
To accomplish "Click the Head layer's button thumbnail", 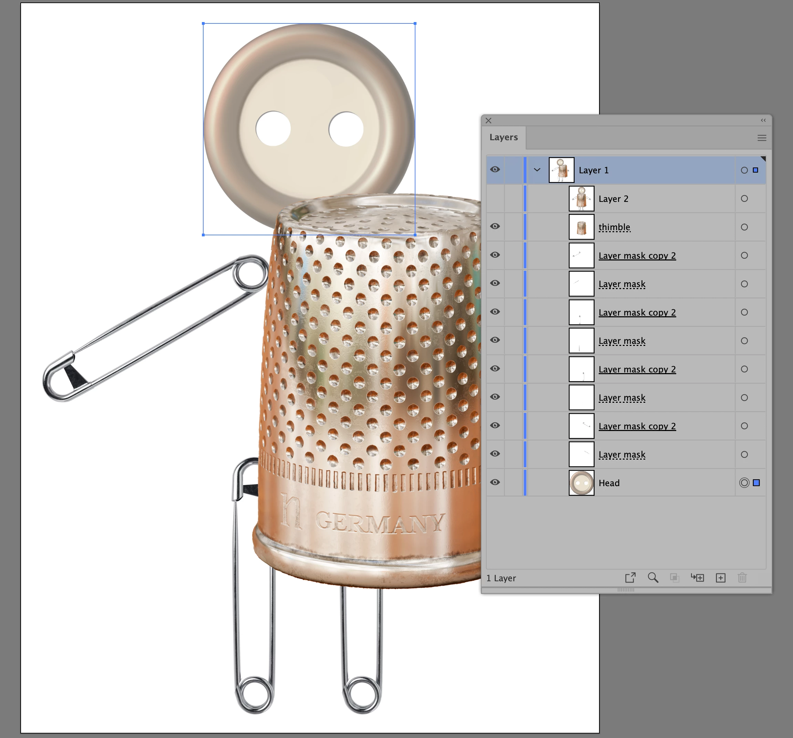I will 581,483.
